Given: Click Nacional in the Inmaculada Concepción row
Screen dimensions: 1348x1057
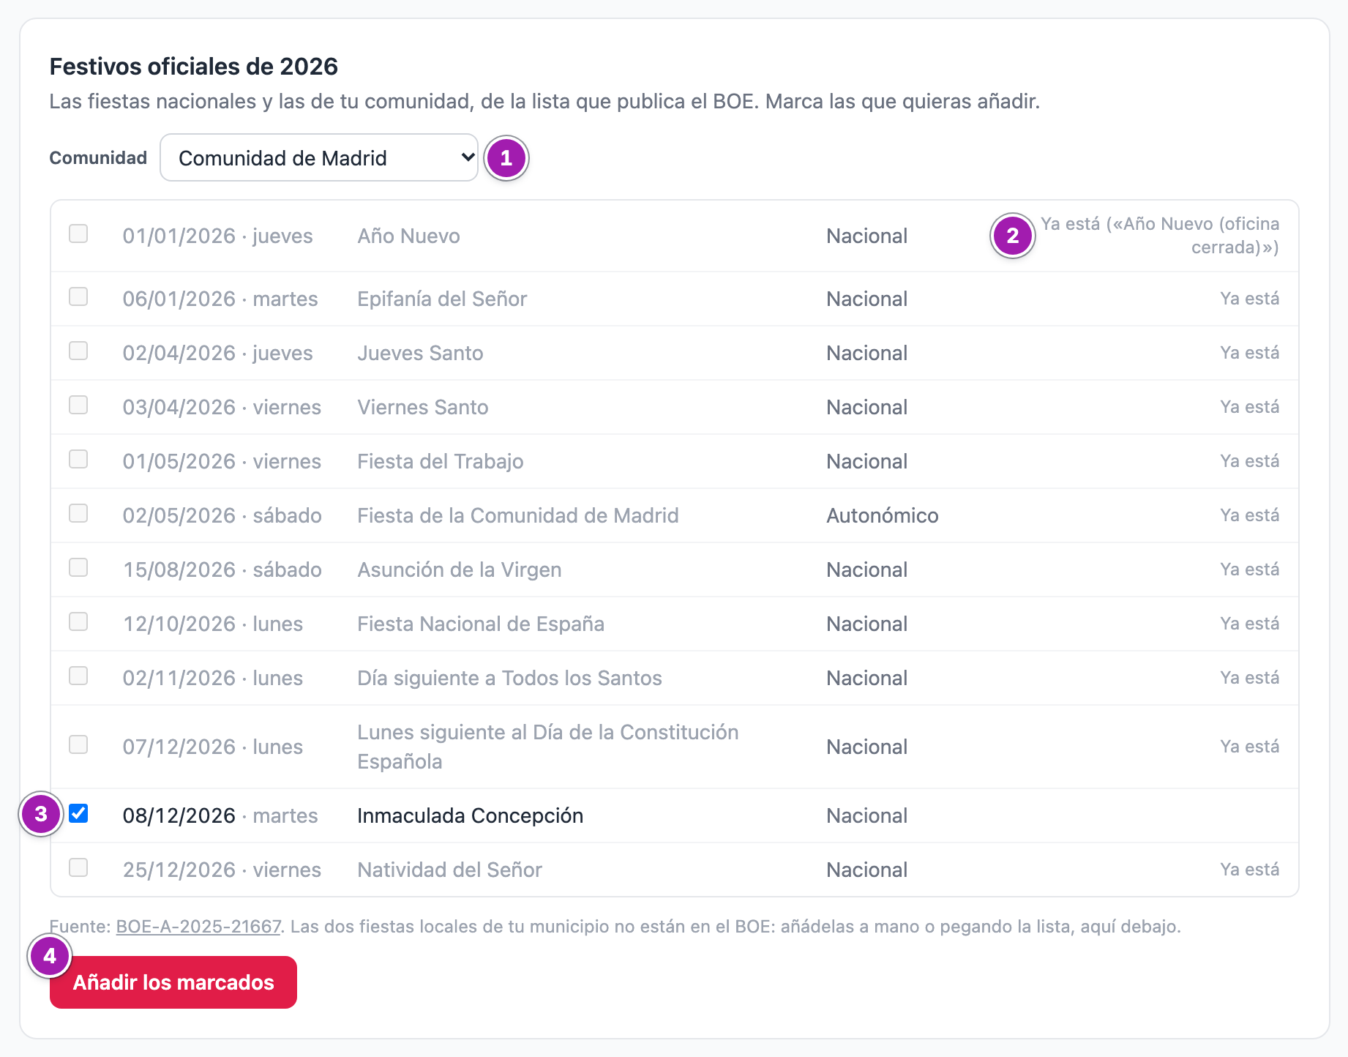Looking at the screenshot, I should click(867, 816).
